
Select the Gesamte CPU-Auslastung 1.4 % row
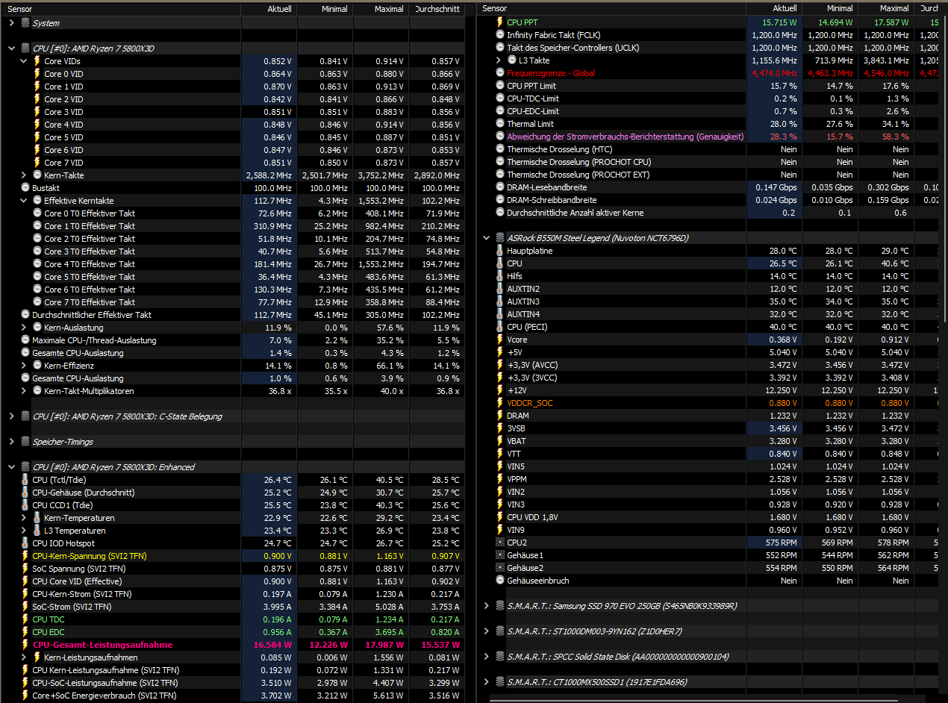234,353
